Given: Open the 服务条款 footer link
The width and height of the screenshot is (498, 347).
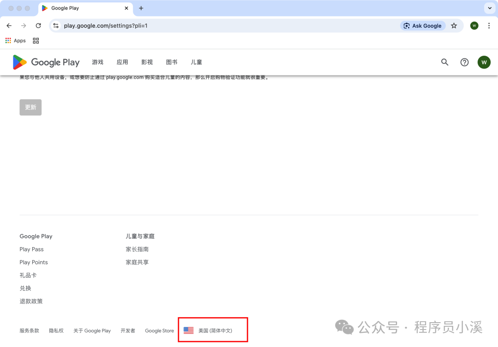Looking at the screenshot, I should pos(29,330).
